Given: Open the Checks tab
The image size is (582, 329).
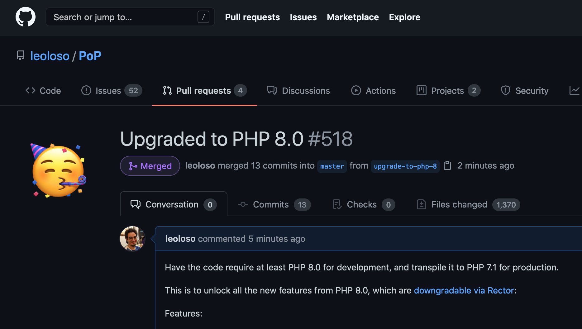Looking at the screenshot, I should pos(364,204).
